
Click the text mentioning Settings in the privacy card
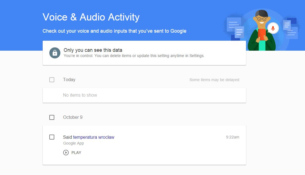(134, 56)
